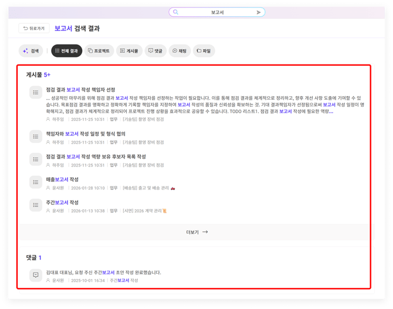393x309 pixels.
Task: Select the 전체 결과 filter tab
Action: (66, 51)
